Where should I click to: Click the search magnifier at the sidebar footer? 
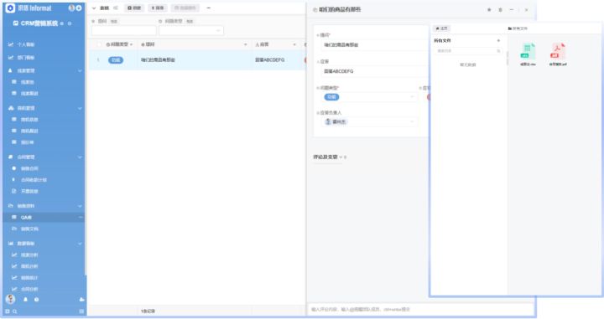pos(14,311)
